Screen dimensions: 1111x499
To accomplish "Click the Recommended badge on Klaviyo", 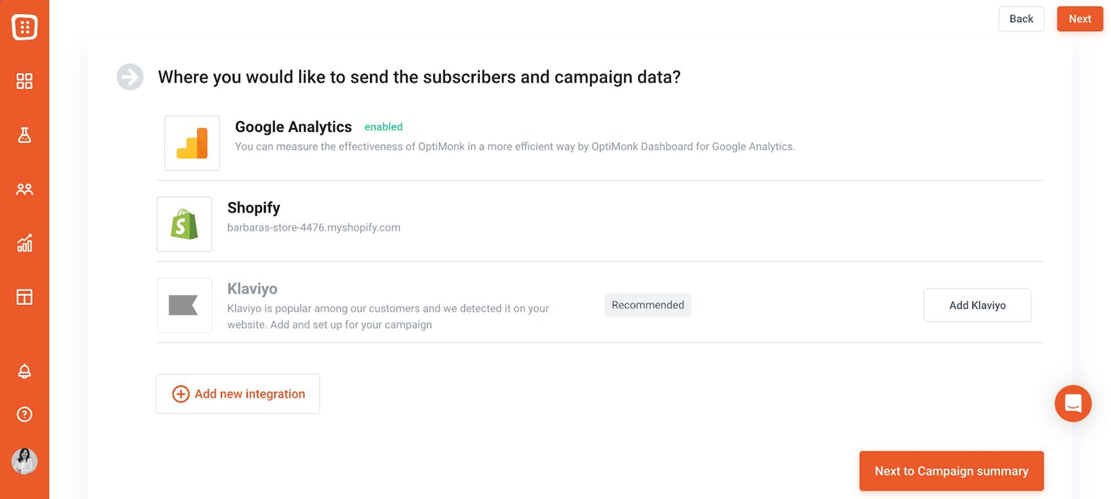I will point(647,305).
